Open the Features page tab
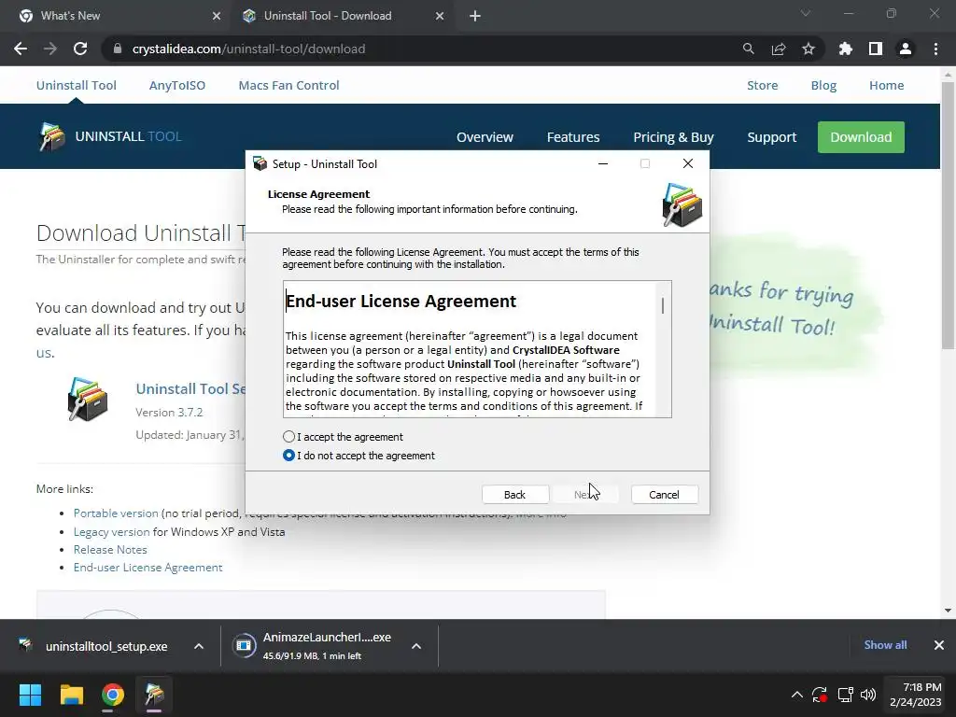956x717 pixels. (573, 137)
